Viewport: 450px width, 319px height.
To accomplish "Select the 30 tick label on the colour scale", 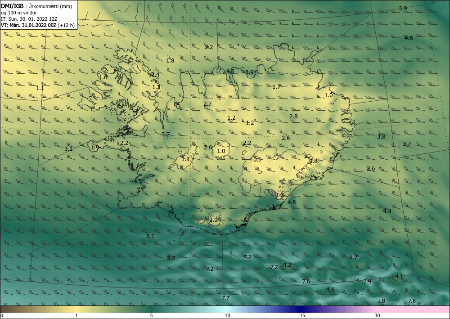I will click(x=378, y=315).
